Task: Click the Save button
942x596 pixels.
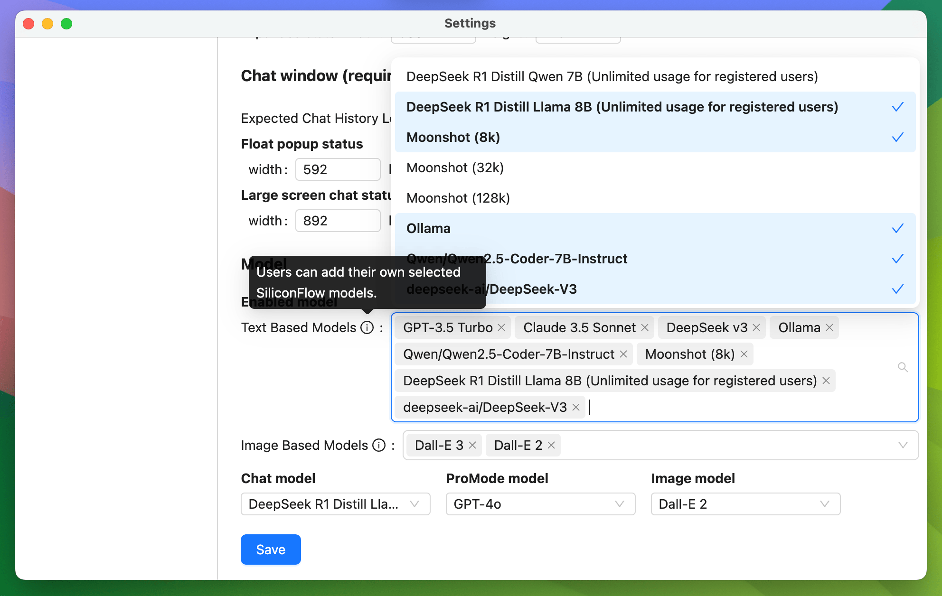Action: point(271,549)
